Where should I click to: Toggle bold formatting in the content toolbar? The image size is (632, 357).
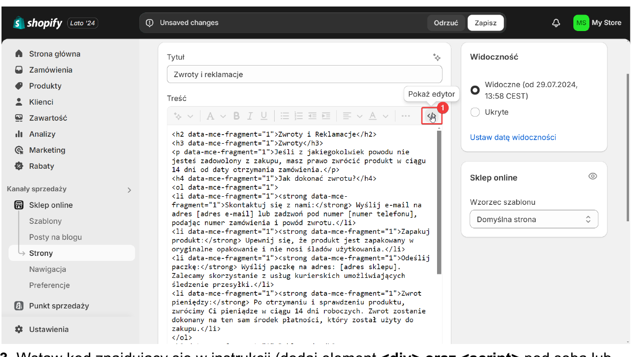click(237, 116)
